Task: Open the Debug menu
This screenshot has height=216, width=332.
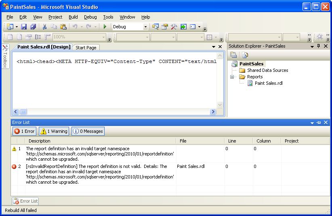Action: 90,17
